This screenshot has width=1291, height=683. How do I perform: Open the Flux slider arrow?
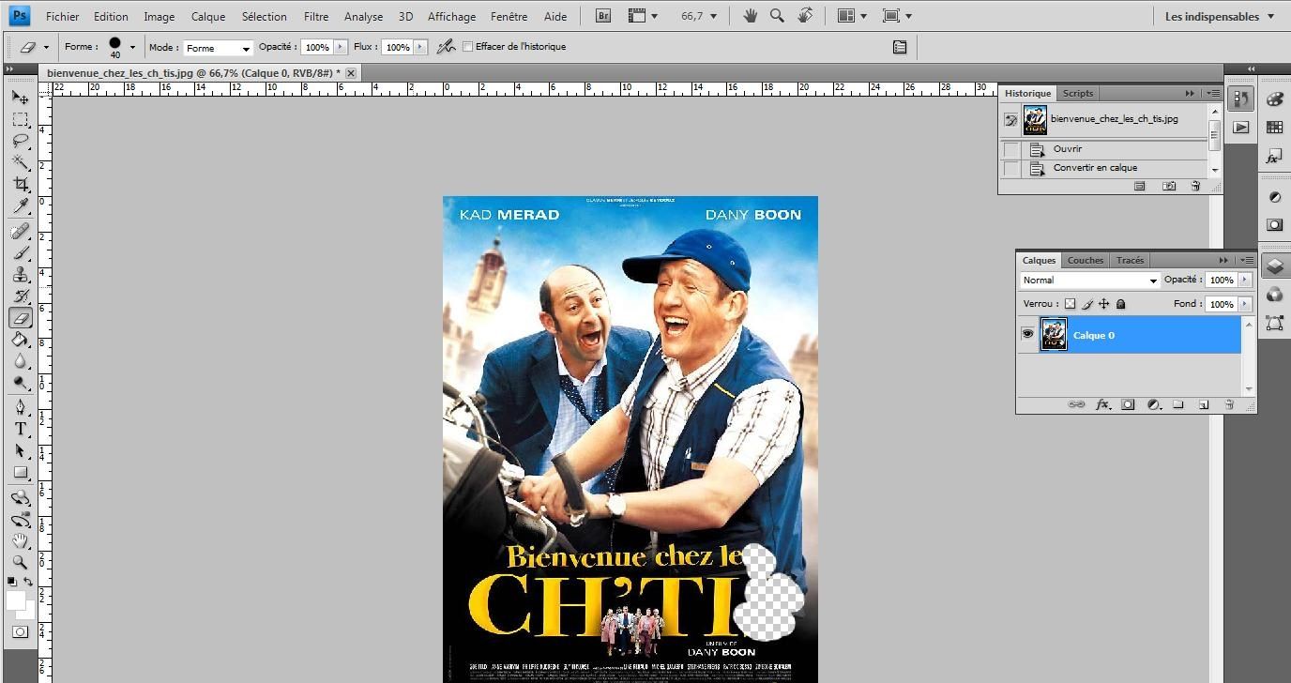pyautogui.click(x=420, y=47)
